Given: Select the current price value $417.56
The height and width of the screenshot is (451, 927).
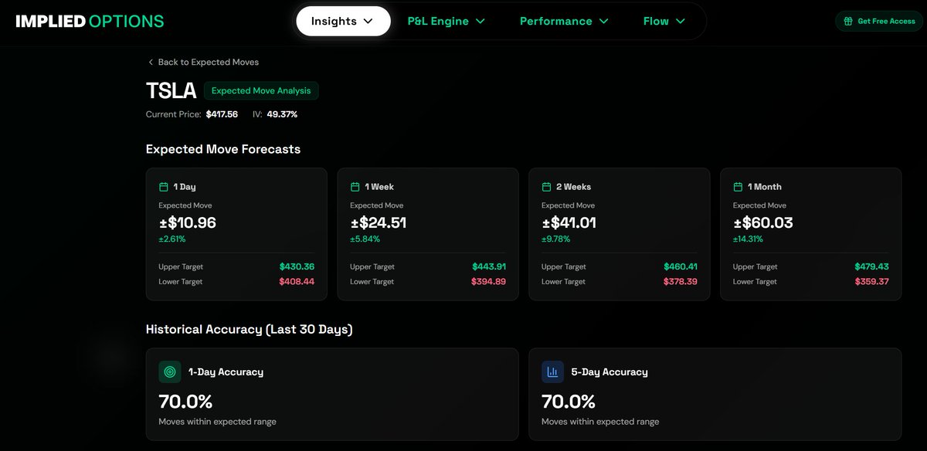Looking at the screenshot, I should pos(222,114).
